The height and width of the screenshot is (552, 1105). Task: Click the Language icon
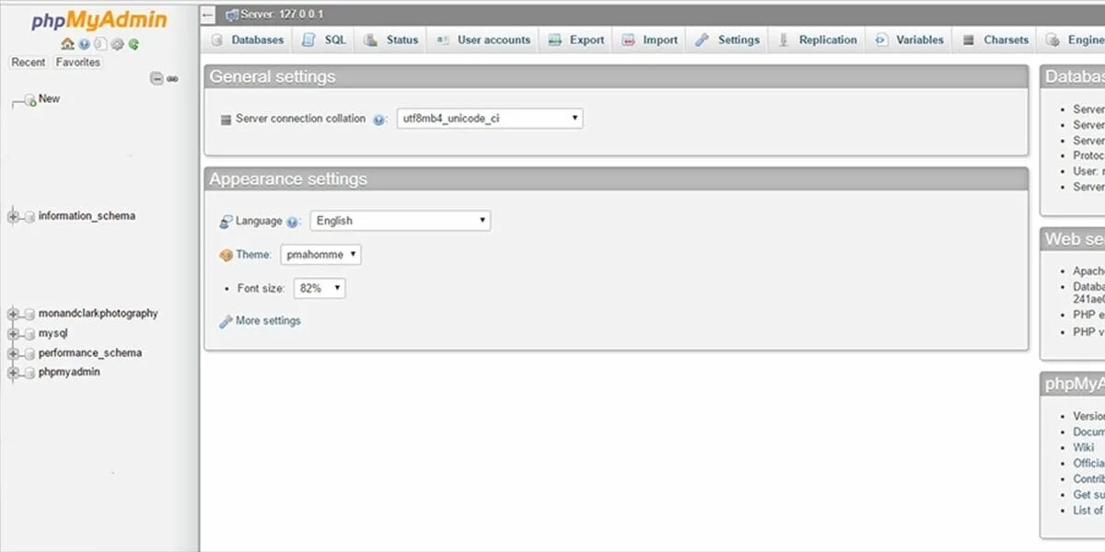pyautogui.click(x=227, y=222)
